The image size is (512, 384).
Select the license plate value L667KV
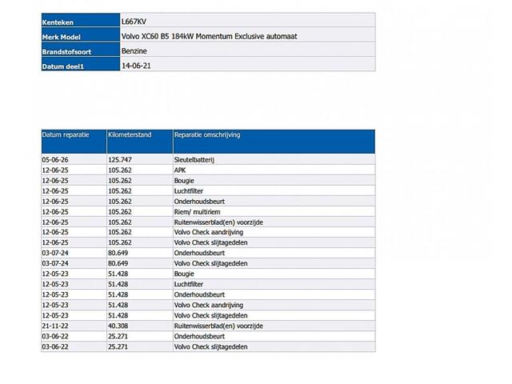coord(134,22)
